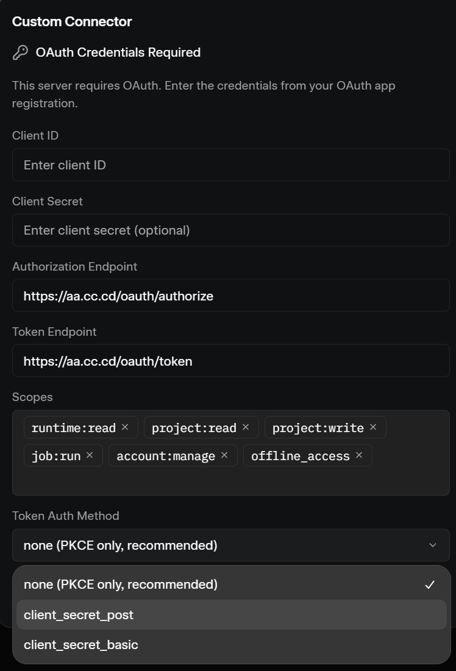The width and height of the screenshot is (456, 671).
Task: Remove the offline_access scope tag
Action: coord(359,455)
